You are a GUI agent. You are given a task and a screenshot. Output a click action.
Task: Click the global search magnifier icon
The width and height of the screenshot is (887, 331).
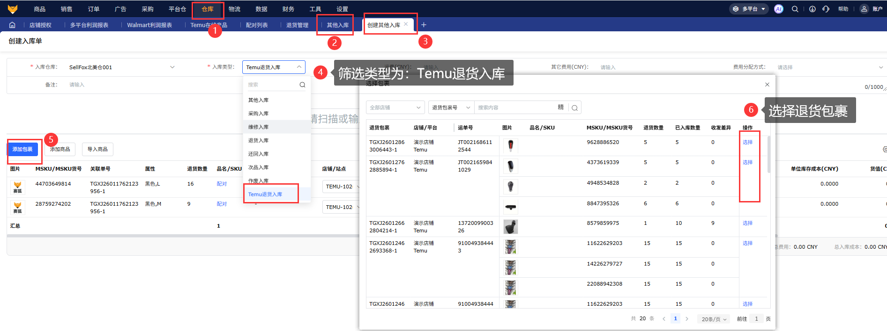coord(795,9)
